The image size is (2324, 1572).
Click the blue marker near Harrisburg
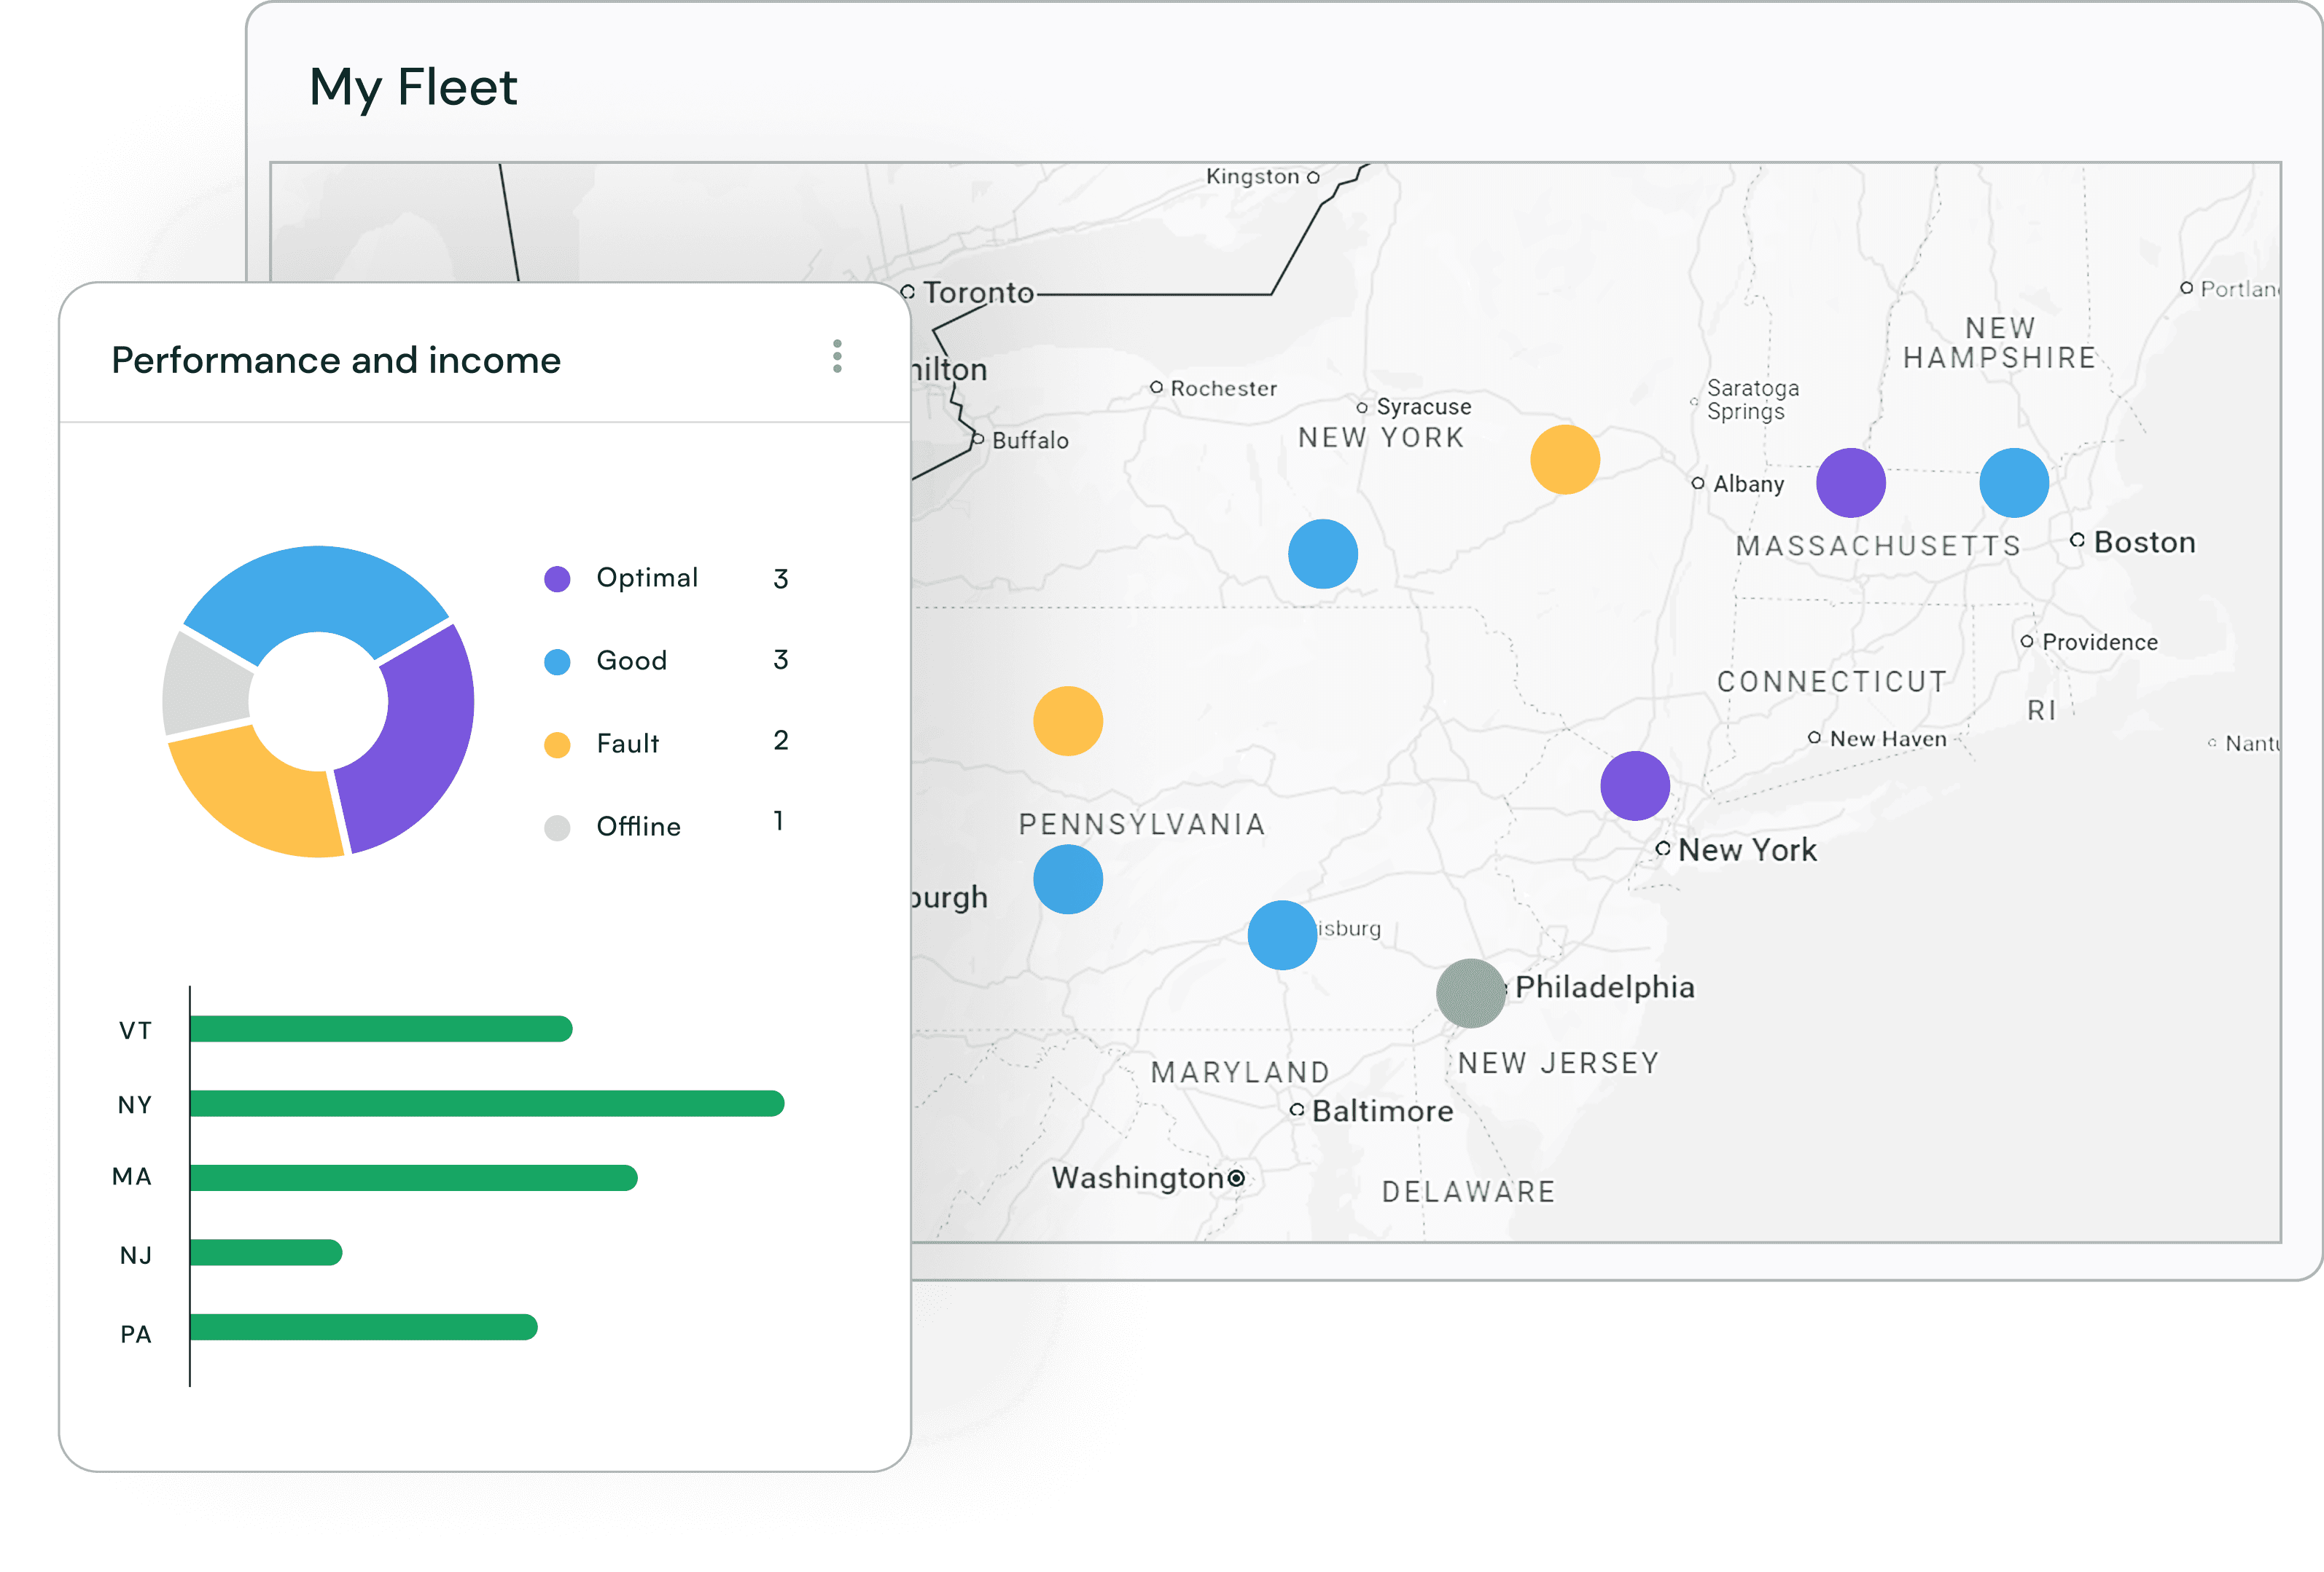pos(1281,935)
